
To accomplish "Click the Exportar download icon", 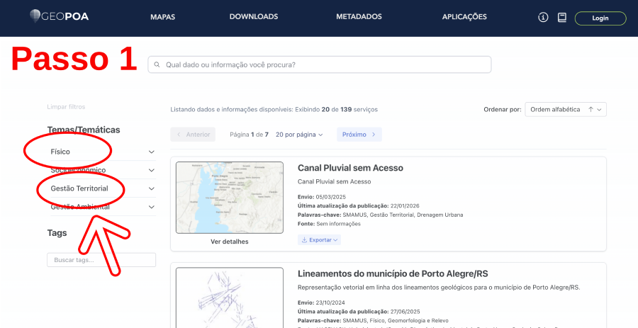I will coord(304,240).
